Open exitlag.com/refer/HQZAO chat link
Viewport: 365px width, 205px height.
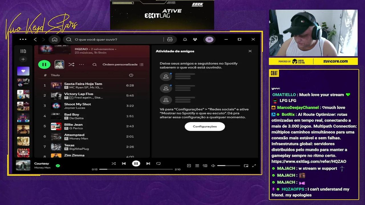(x=309, y=161)
